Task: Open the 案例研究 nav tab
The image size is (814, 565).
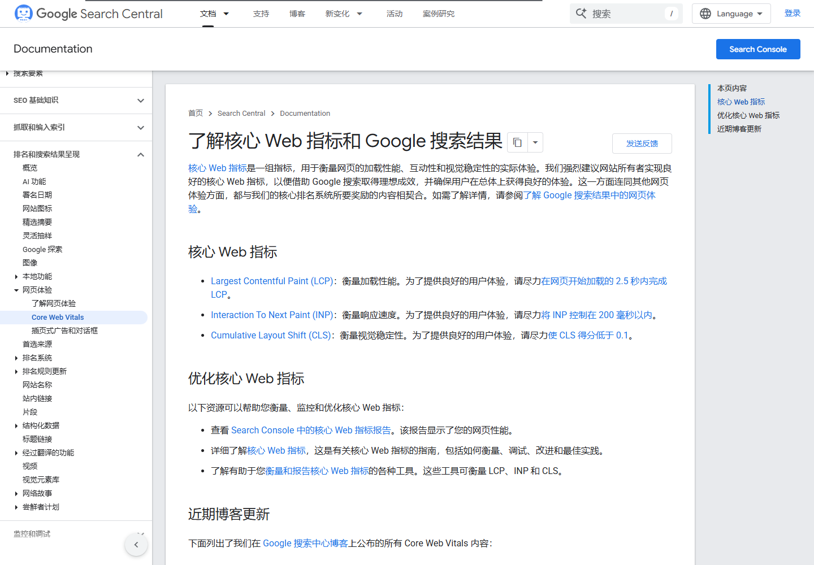Action: pyautogui.click(x=439, y=14)
